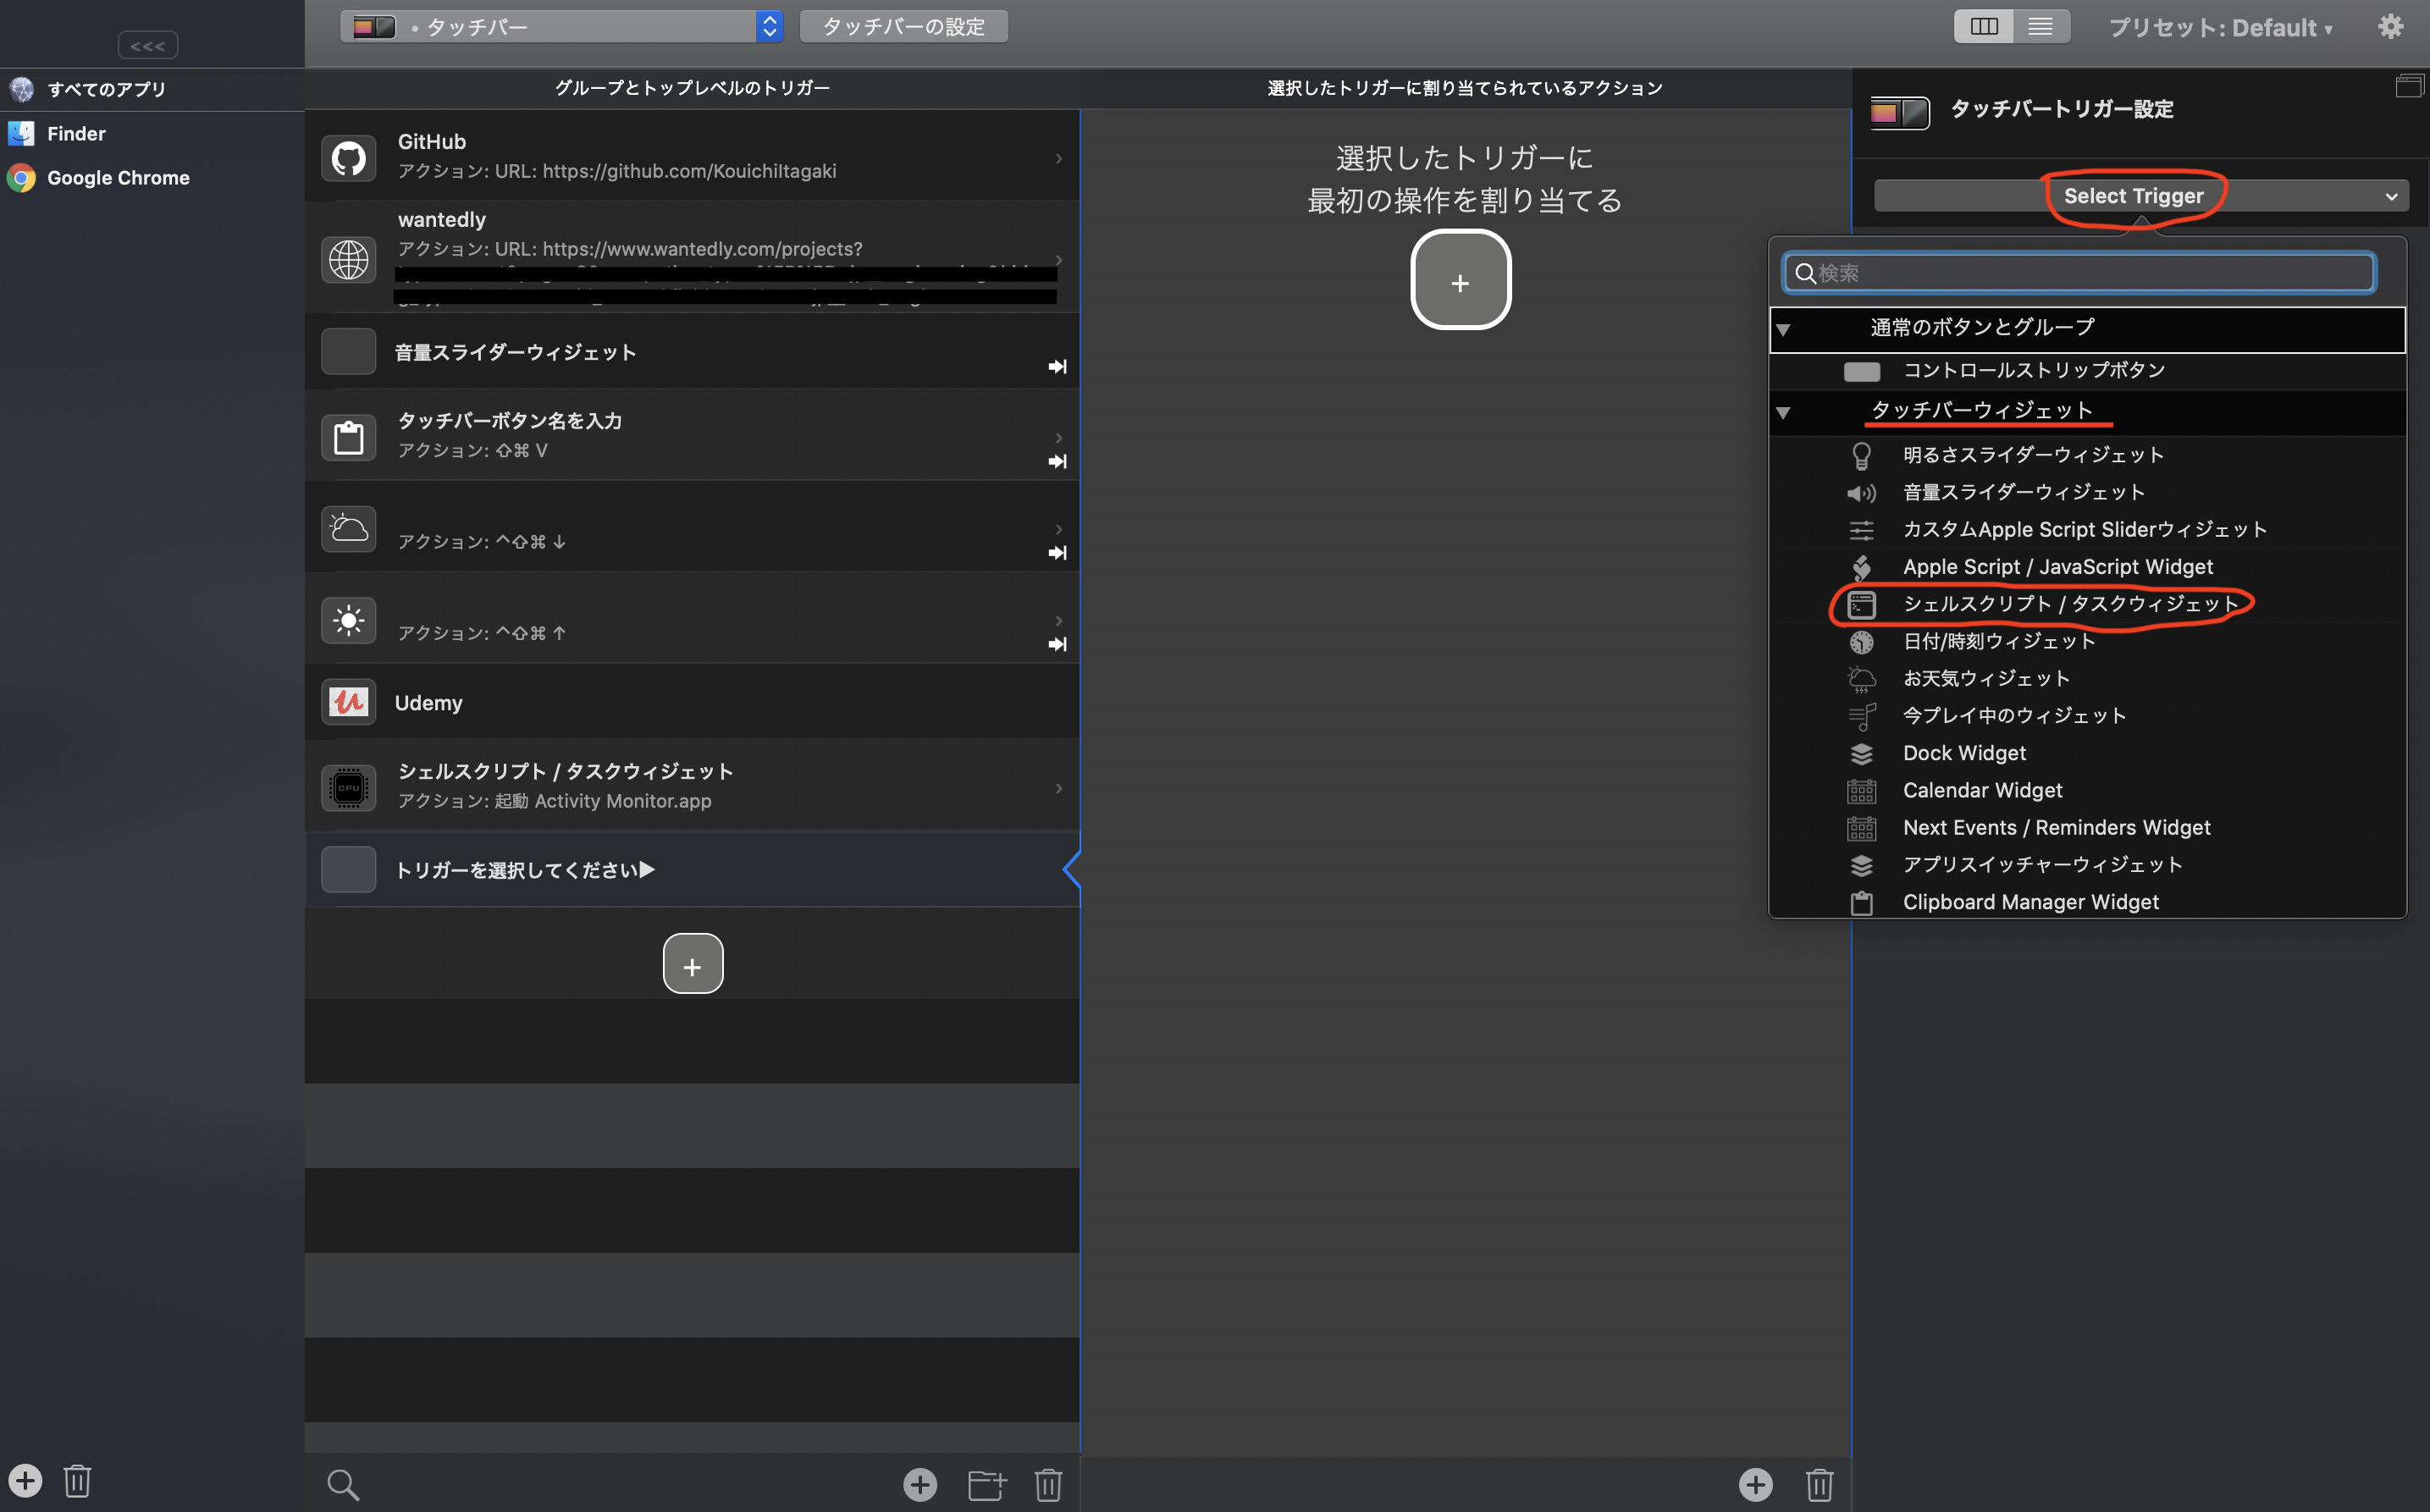The width and height of the screenshot is (2430, 1512).
Task: Select 日付/時刻ウィジェット from widget list
Action: (x=1998, y=641)
